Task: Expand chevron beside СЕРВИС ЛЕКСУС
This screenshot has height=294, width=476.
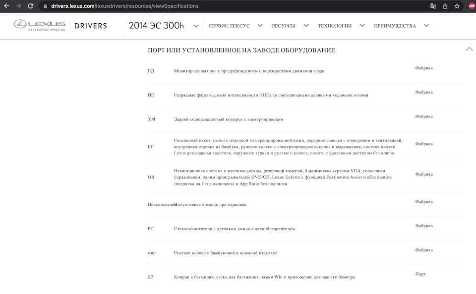Action: [260, 25]
